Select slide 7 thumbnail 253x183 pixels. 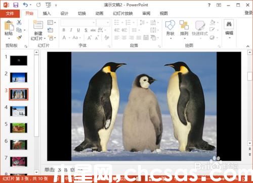tap(19, 162)
